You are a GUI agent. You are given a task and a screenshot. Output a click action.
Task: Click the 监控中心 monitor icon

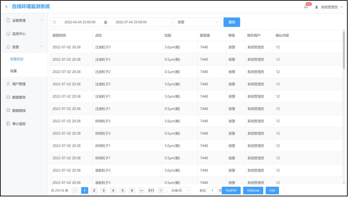tap(8, 34)
